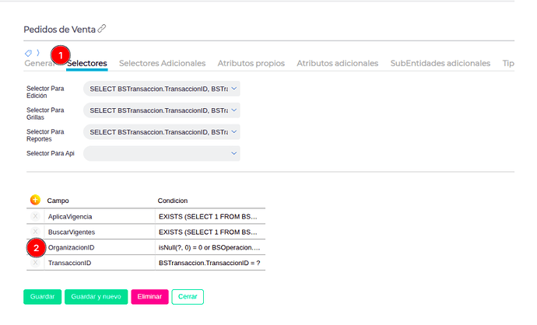Select the OrganizacionID campo cell
This screenshot has height=325, width=537.
click(x=100, y=247)
